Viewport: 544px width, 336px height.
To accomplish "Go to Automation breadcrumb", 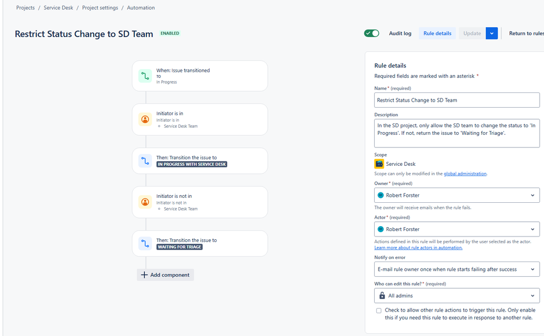I will (x=141, y=8).
